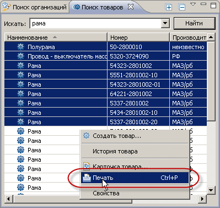This screenshot has height=208, width=220.
Task: Click the Поиск организаций tab icon
Action: (x=7, y=7)
